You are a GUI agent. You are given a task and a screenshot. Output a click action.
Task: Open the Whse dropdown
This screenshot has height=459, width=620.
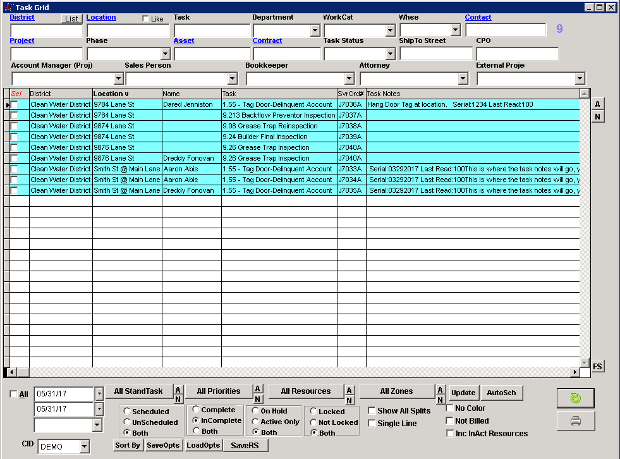point(456,30)
